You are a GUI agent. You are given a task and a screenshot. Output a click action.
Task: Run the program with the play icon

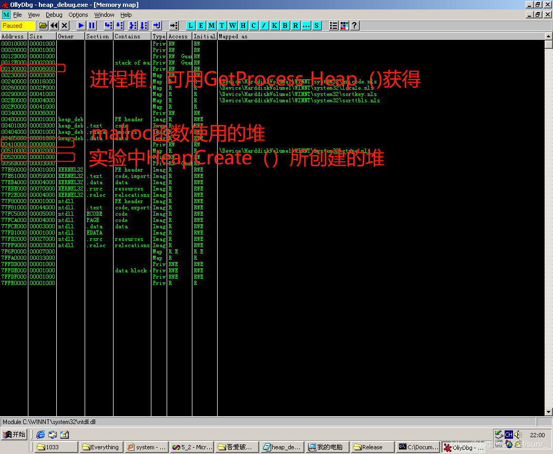[81, 26]
